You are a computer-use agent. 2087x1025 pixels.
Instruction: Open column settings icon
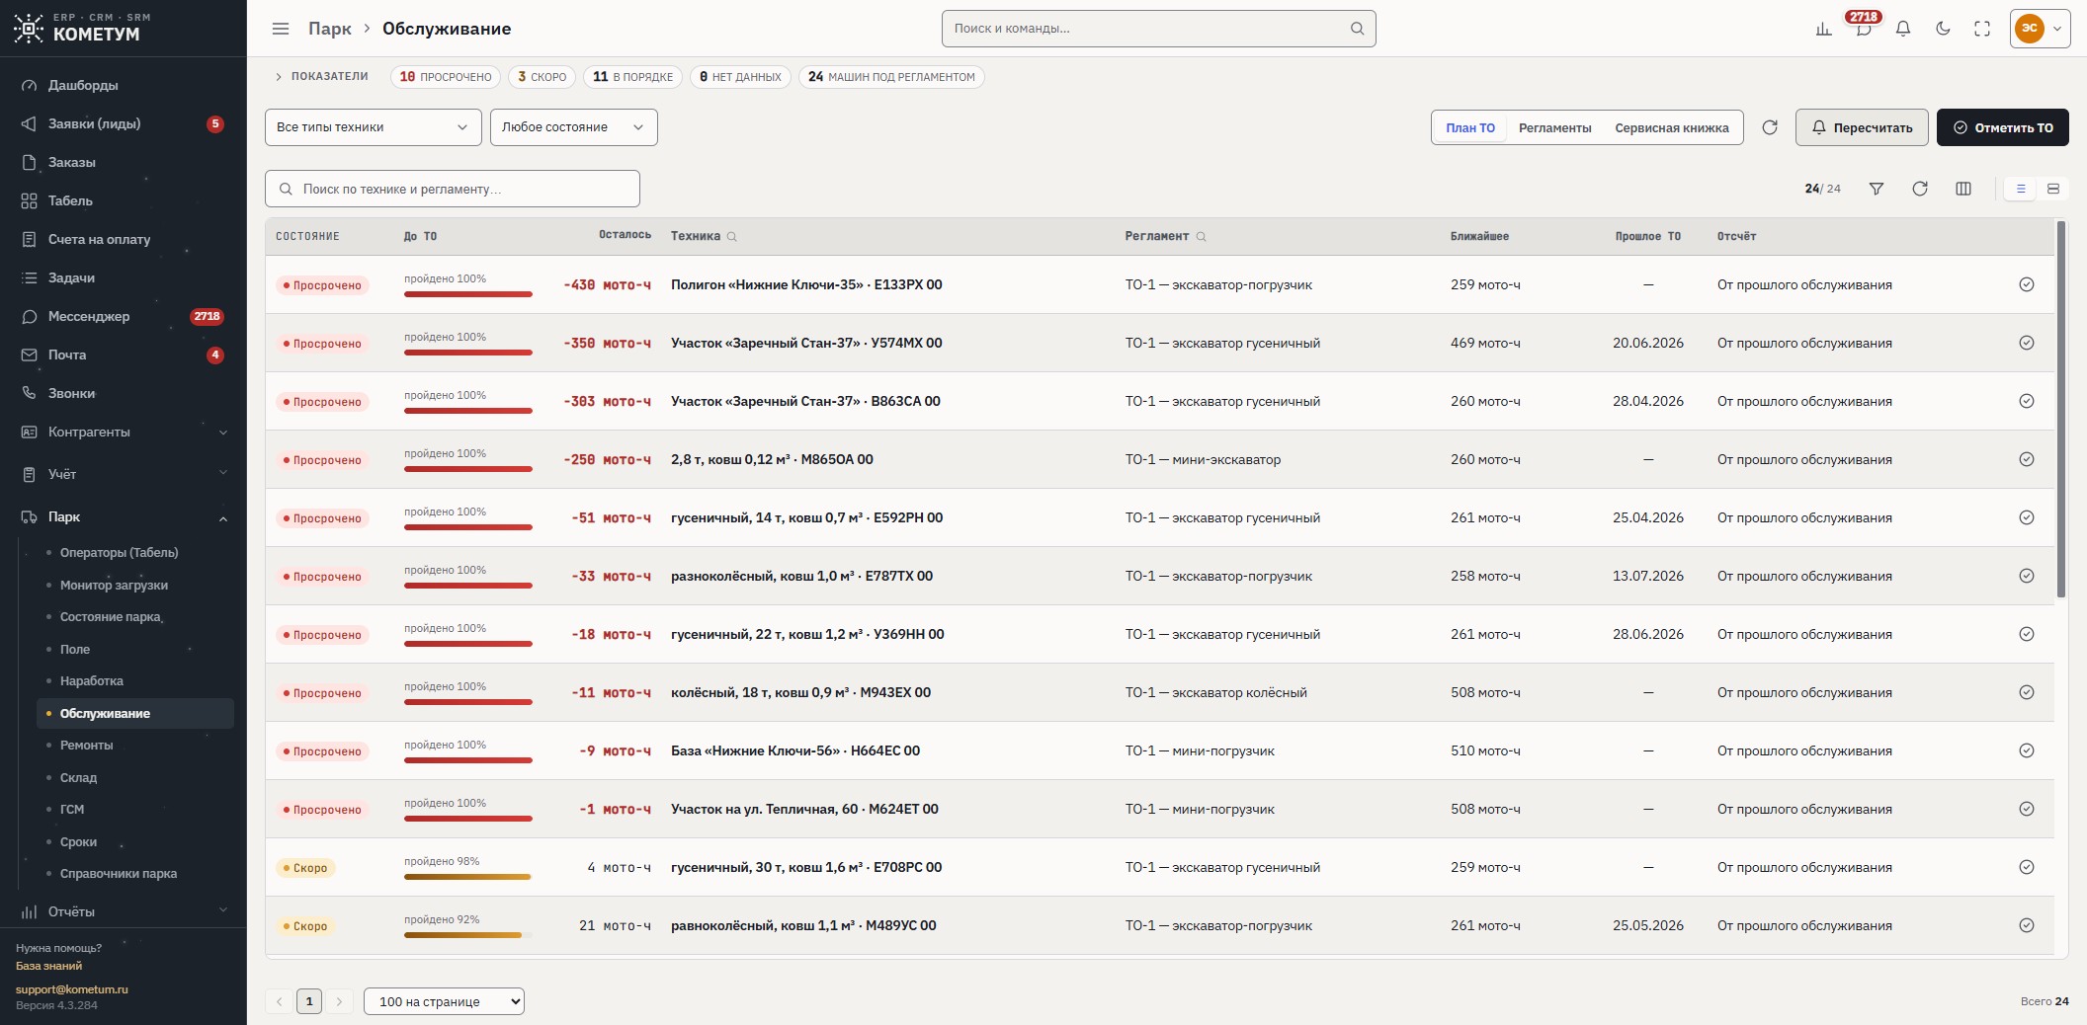1963,189
